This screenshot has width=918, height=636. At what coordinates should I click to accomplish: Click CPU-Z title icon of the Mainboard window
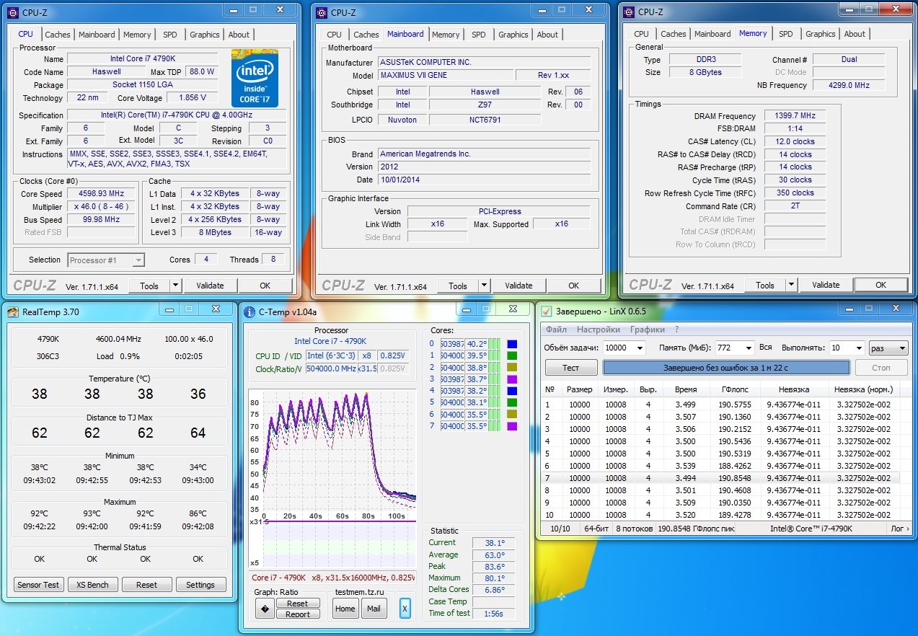click(x=321, y=12)
